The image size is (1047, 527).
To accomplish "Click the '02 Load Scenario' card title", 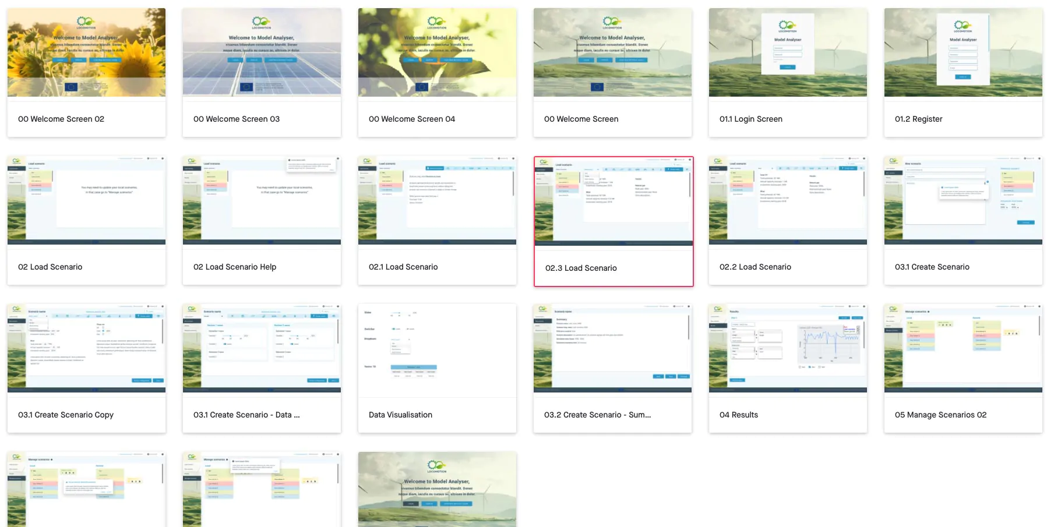I will (50, 267).
